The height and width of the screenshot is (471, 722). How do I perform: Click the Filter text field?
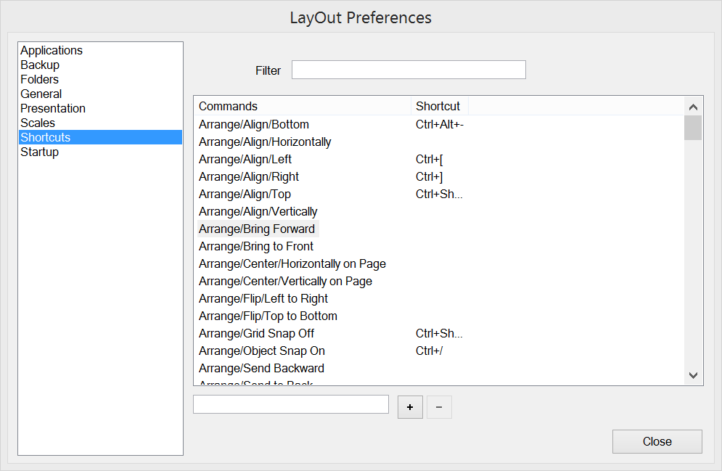pos(409,70)
